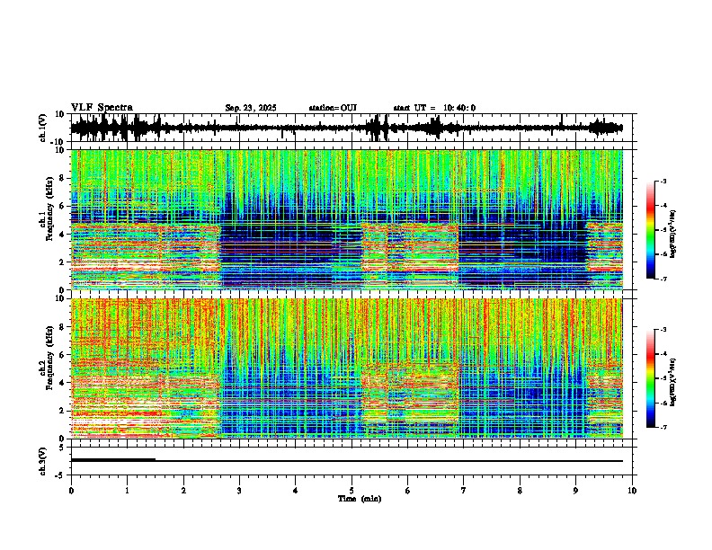
Task: Click the ch.1 voltage waveform plot
Action: pyautogui.click(x=353, y=128)
